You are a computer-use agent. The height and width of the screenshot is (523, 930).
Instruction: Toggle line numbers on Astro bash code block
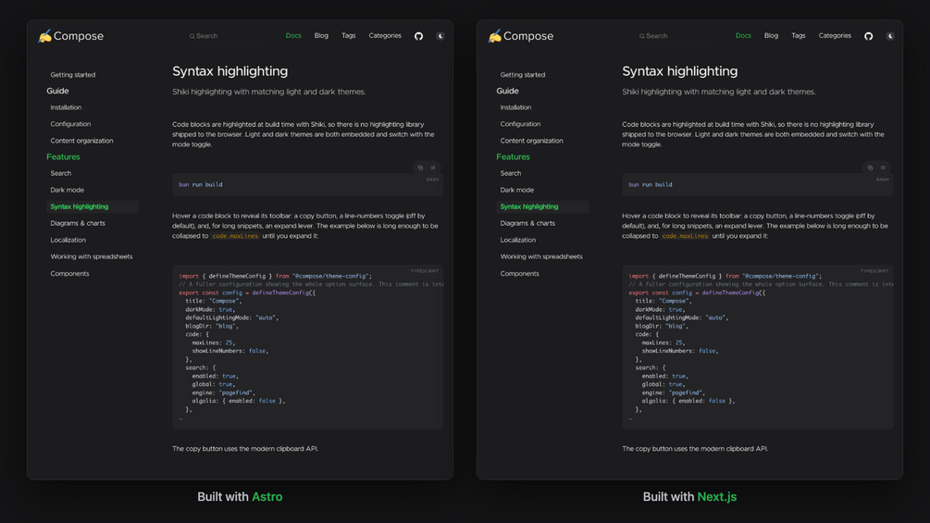(x=433, y=168)
